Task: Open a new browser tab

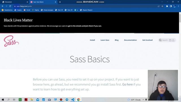Action: 60,2
